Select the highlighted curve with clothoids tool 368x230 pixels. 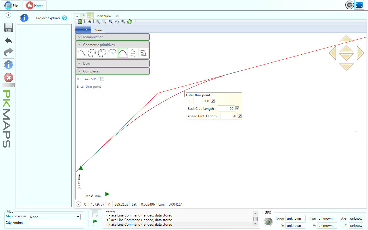(123, 53)
